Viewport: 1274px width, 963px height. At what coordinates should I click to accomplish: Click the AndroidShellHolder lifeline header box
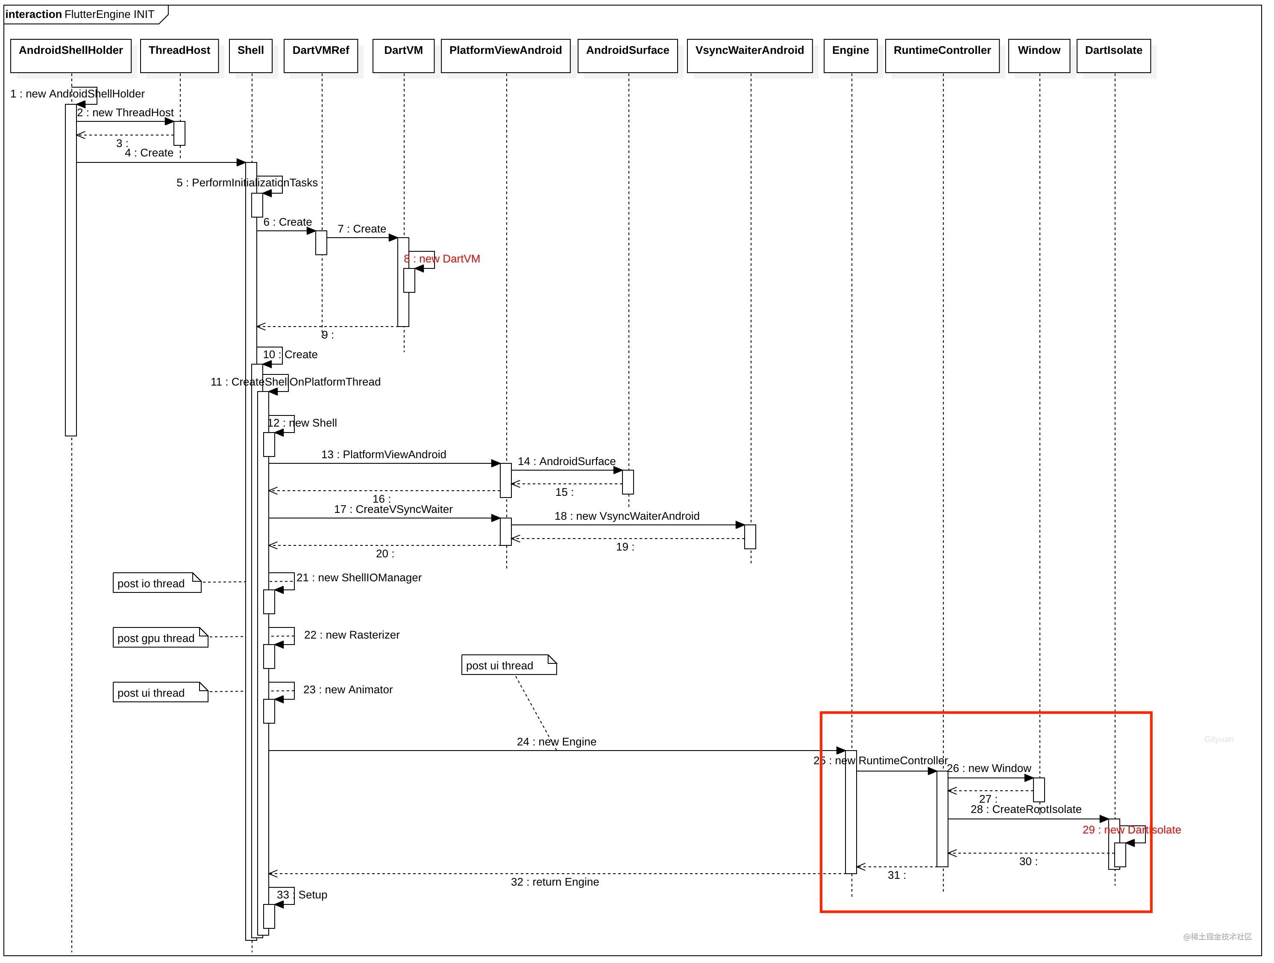[71, 55]
